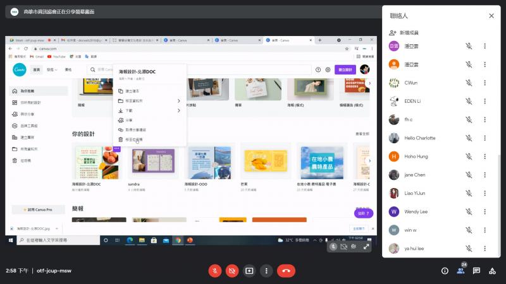Open meeting details info icon
The image size is (506, 284).
point(445,271)
